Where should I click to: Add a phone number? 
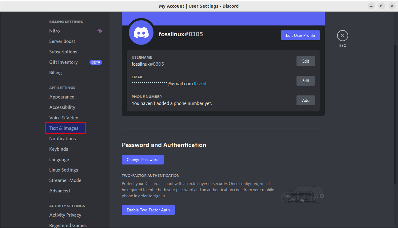pos(305,100)
